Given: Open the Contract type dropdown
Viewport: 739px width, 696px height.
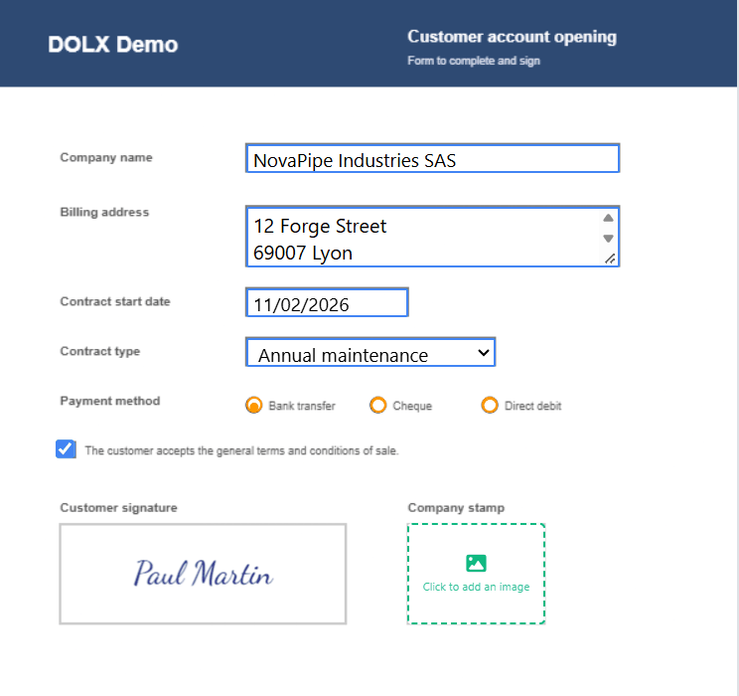Looking at the screenshot, I should pyautogui.click(x=370, y=352).
